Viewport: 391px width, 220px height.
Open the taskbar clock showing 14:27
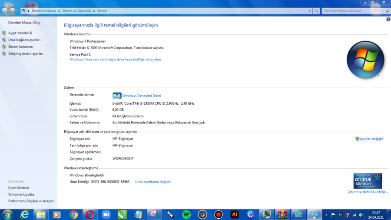coord(376,215)
